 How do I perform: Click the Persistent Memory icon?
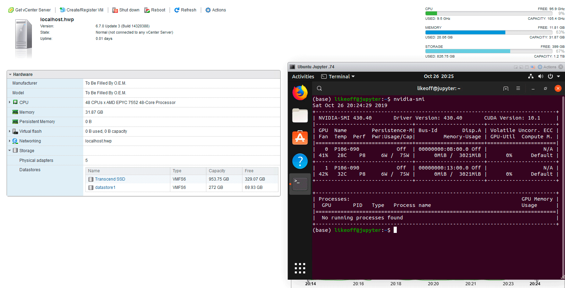(x=15, y=122)
